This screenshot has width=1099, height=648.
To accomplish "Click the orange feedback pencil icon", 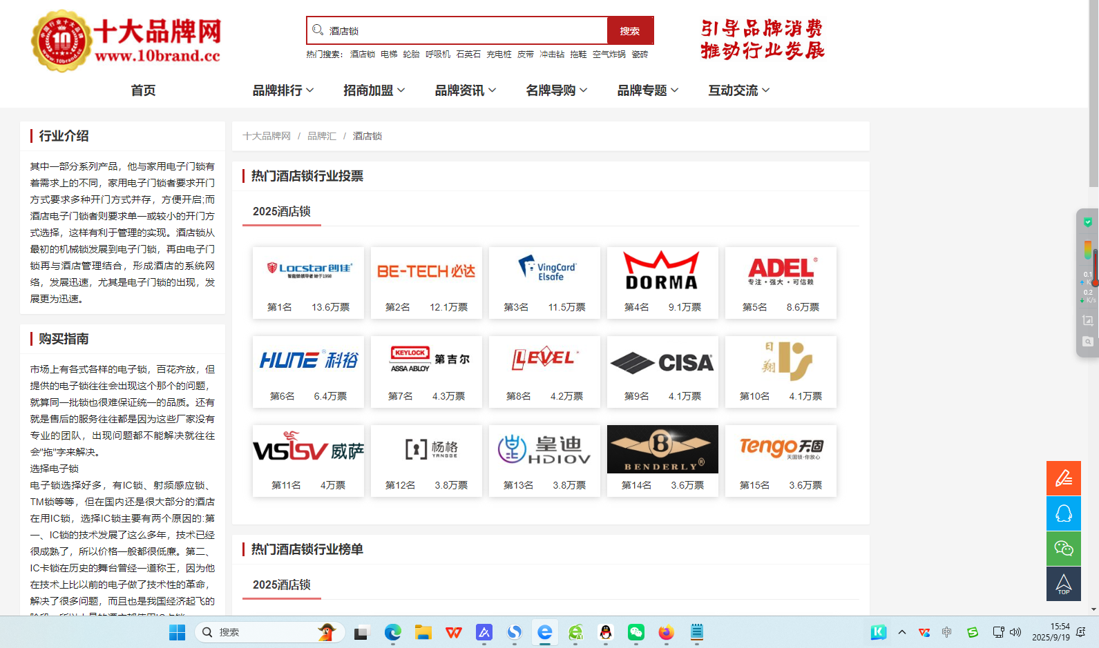I will coord(1064,478).
